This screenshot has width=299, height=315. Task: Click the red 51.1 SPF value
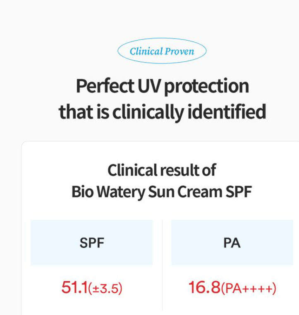point(74,288)
